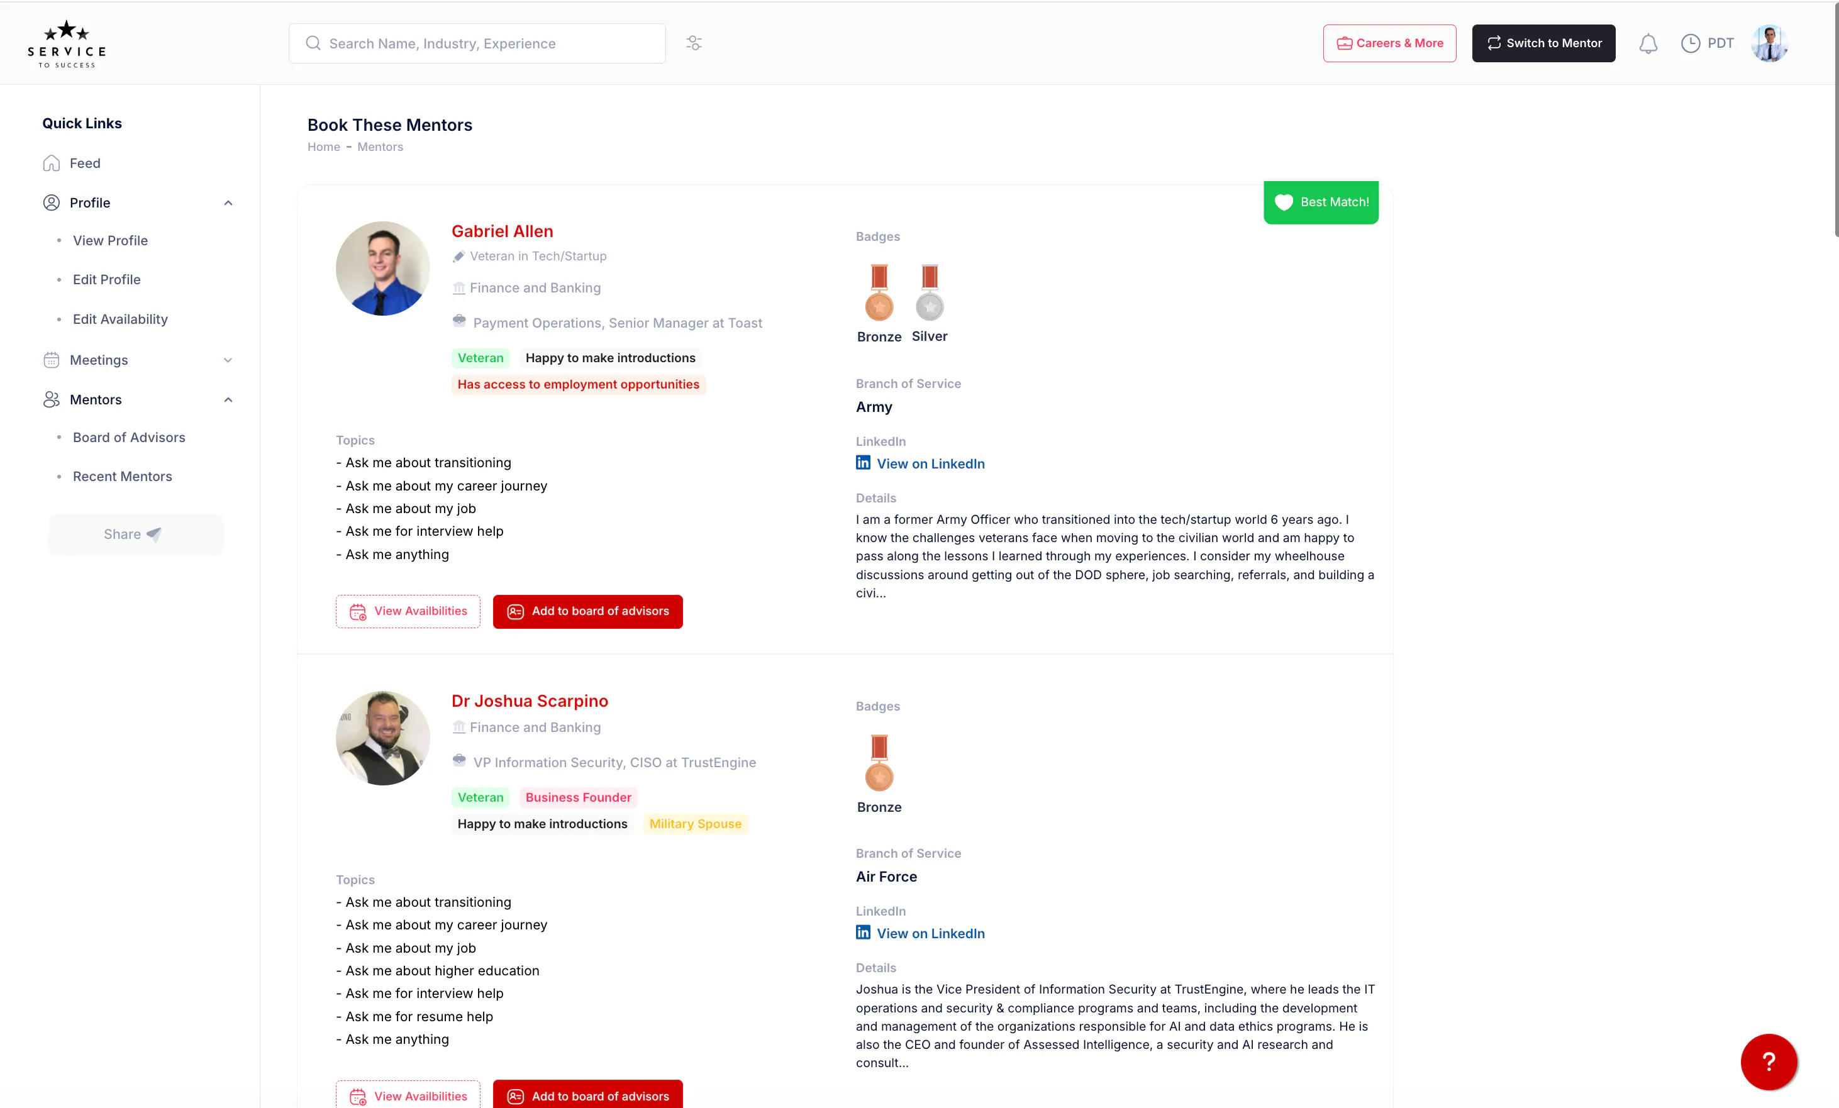This screenshot has width=1839, height=1108.
Task: Click Dr Joshua Scarpino's profile photo
Action: [x=382, y=737]
